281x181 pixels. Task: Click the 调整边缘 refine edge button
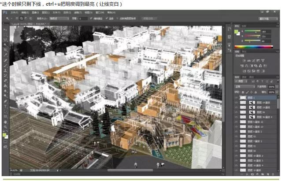(x=149, y=18)
